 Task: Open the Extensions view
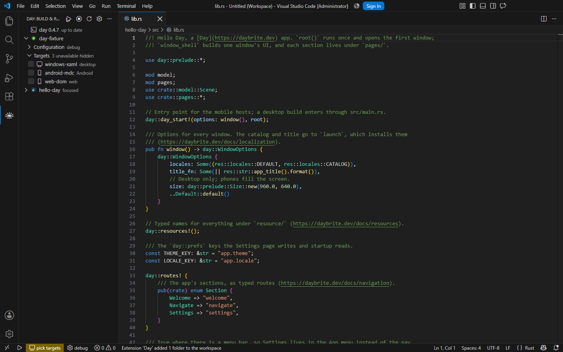(x=9, y=97)
